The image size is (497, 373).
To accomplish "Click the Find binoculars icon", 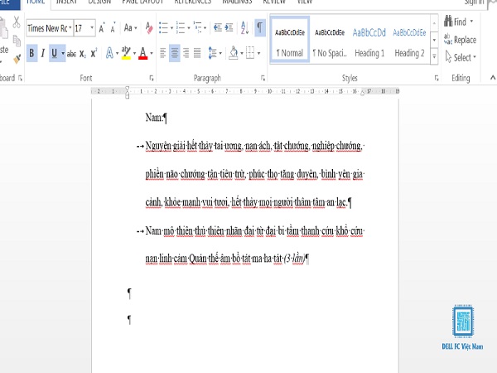I will coord(448,21).
